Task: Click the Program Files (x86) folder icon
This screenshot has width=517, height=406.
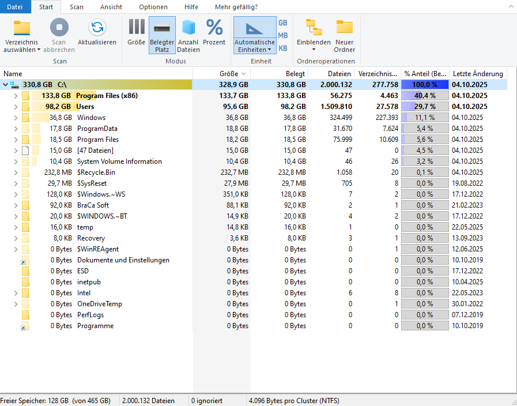Action: pyautogui.click(x=25, y=96)
